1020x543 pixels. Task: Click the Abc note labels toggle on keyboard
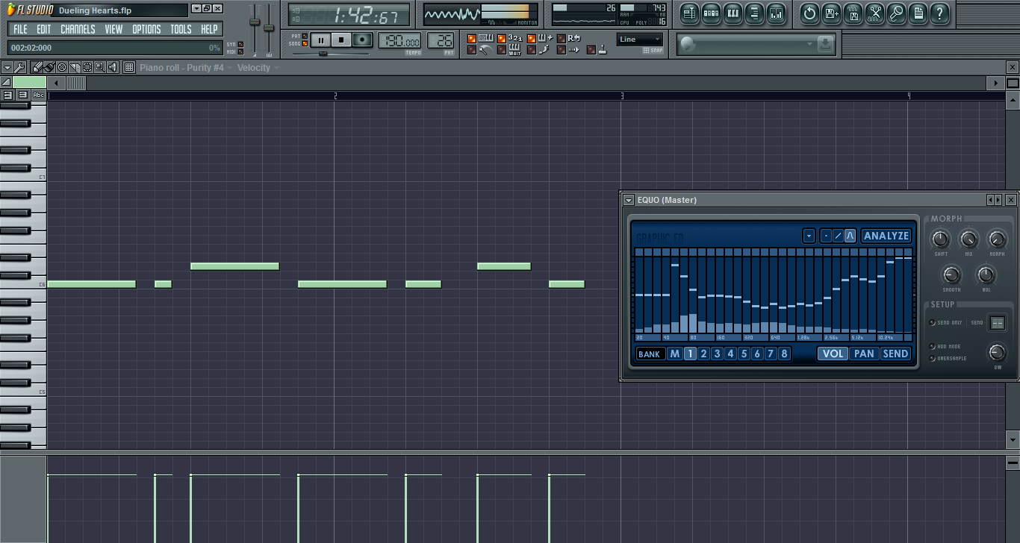point(38,95)
